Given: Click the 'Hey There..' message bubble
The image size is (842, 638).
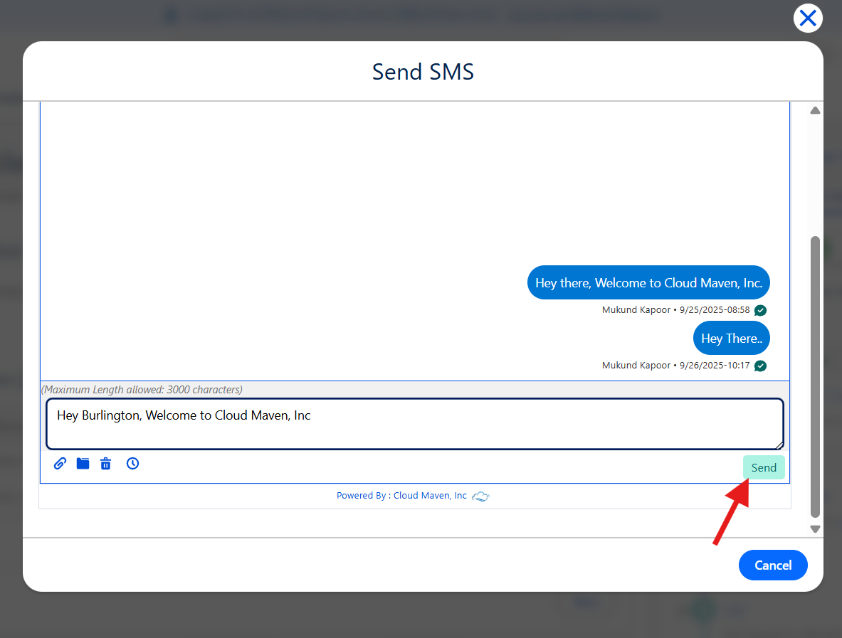Looking at the screenshot, I should (732, 339).
